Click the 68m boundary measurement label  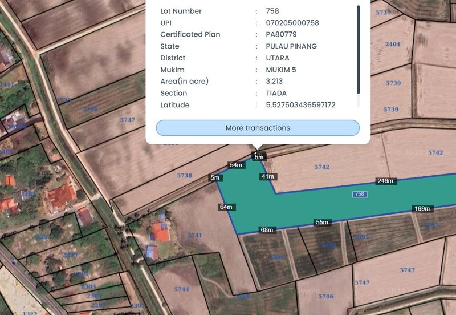[x=267, y=230]
